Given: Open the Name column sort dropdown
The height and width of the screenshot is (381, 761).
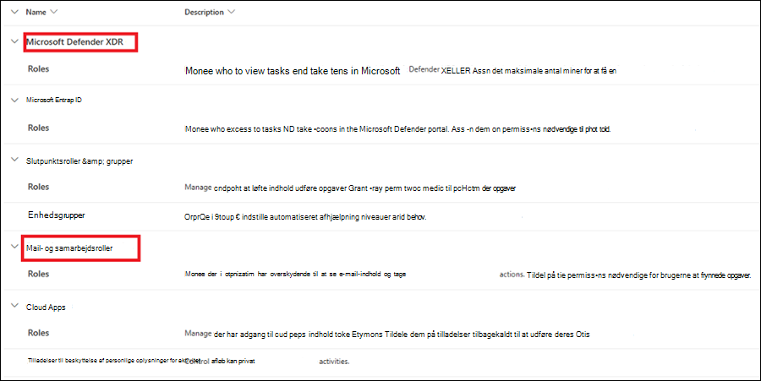Looking at the screenshot, I should coord(53,12).
